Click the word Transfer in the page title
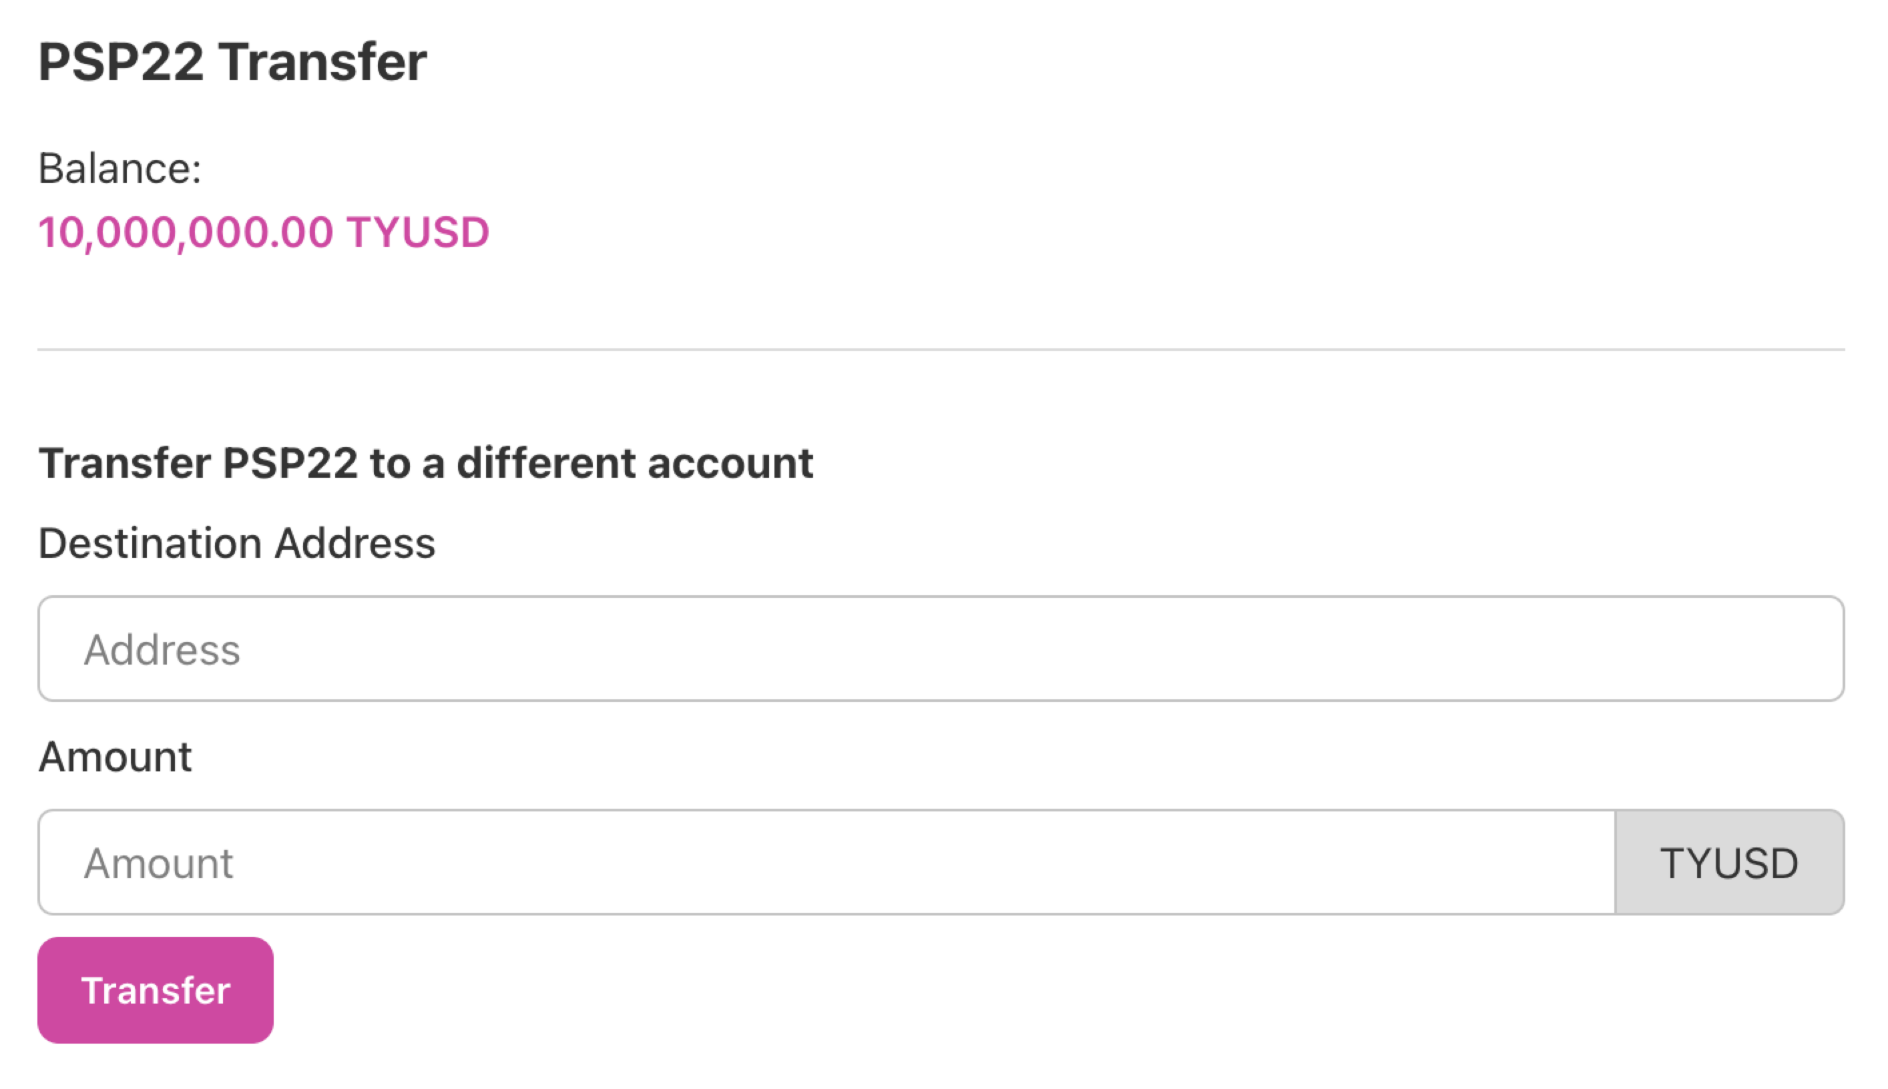 coord(322,61)
